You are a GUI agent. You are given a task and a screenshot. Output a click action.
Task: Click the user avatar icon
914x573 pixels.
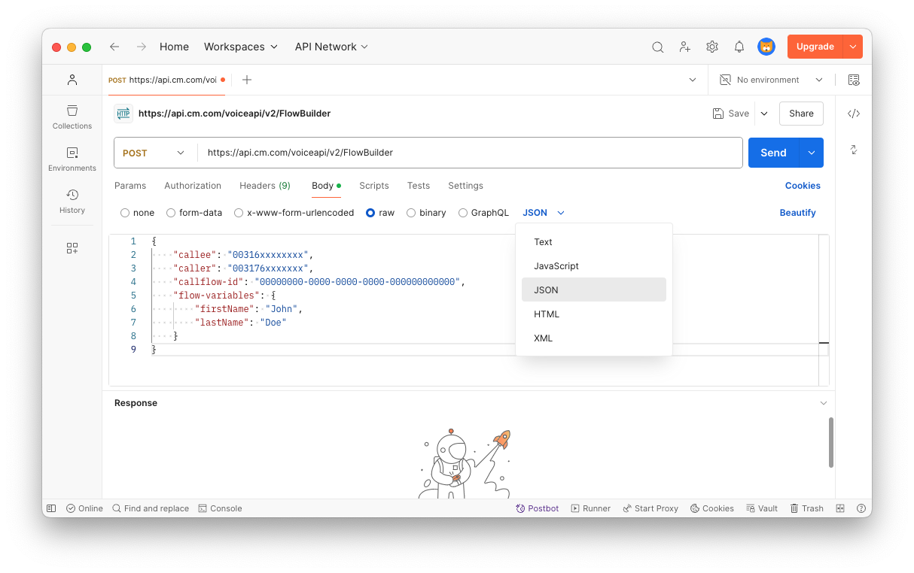point(766,47)
